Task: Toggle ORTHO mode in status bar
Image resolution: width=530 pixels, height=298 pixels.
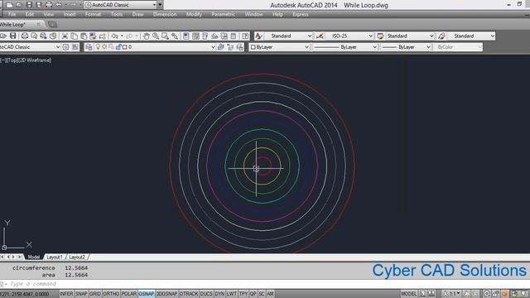Action: coord(111,294)
